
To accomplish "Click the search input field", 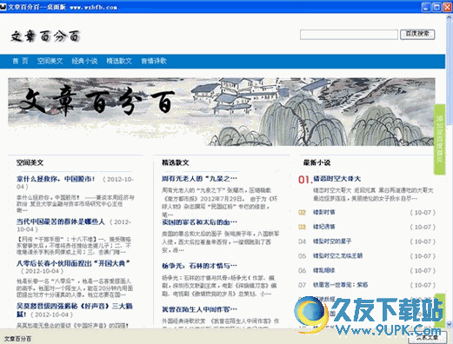I will pos(349,35).
